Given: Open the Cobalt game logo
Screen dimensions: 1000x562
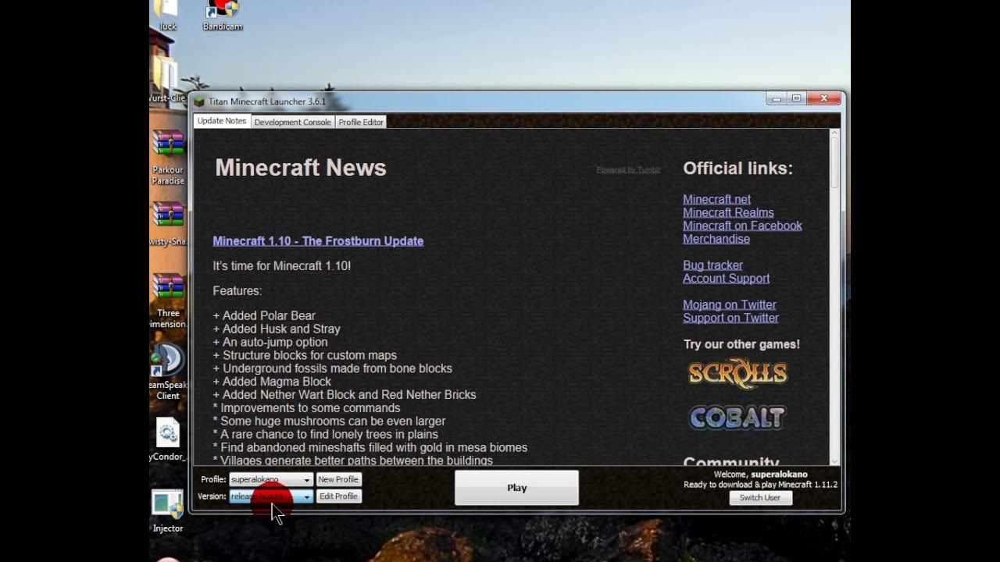Looking at the screenshot, I should tap(737, 418).
